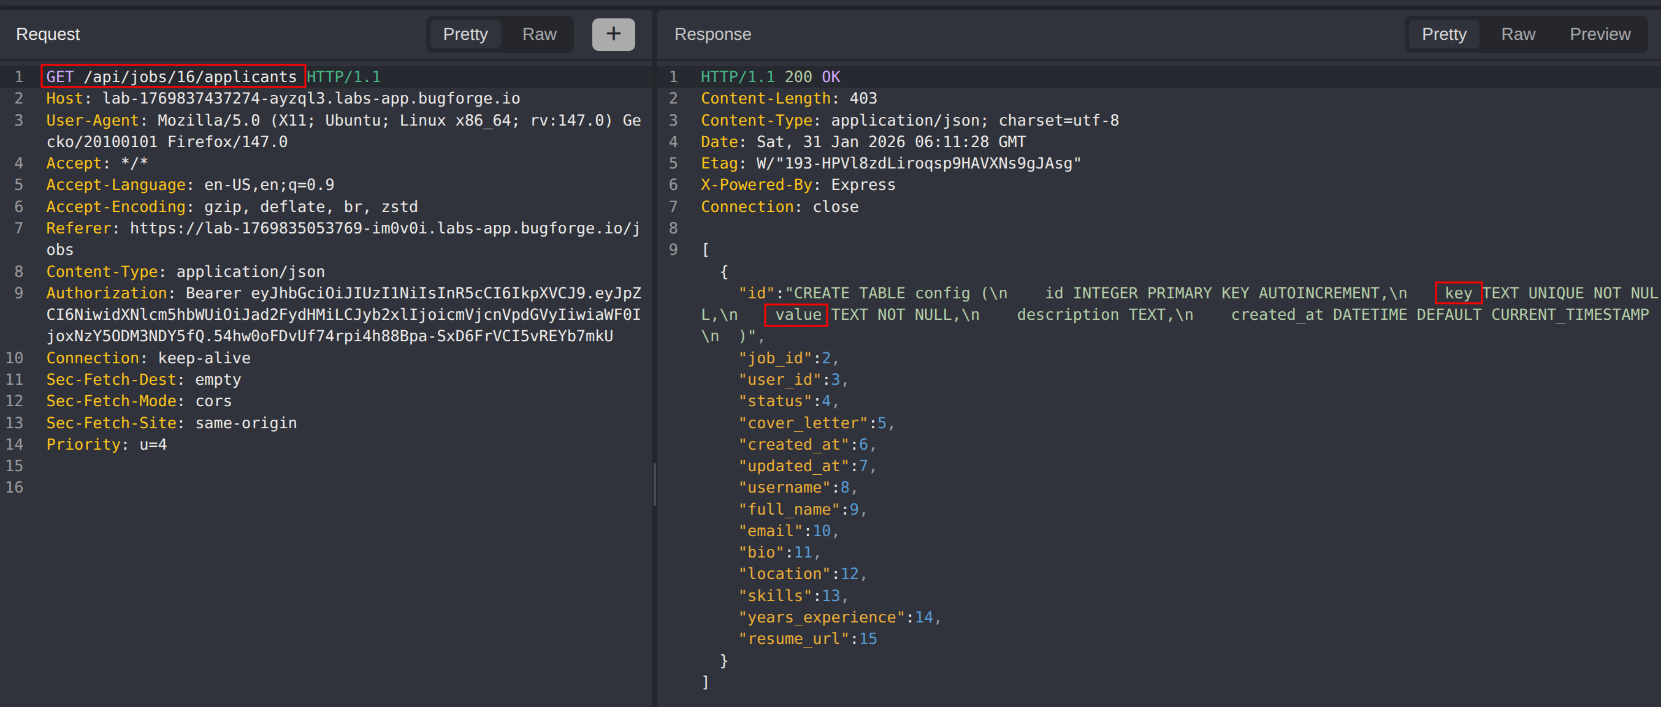Click the Response panel title

[x=712, y=34]
